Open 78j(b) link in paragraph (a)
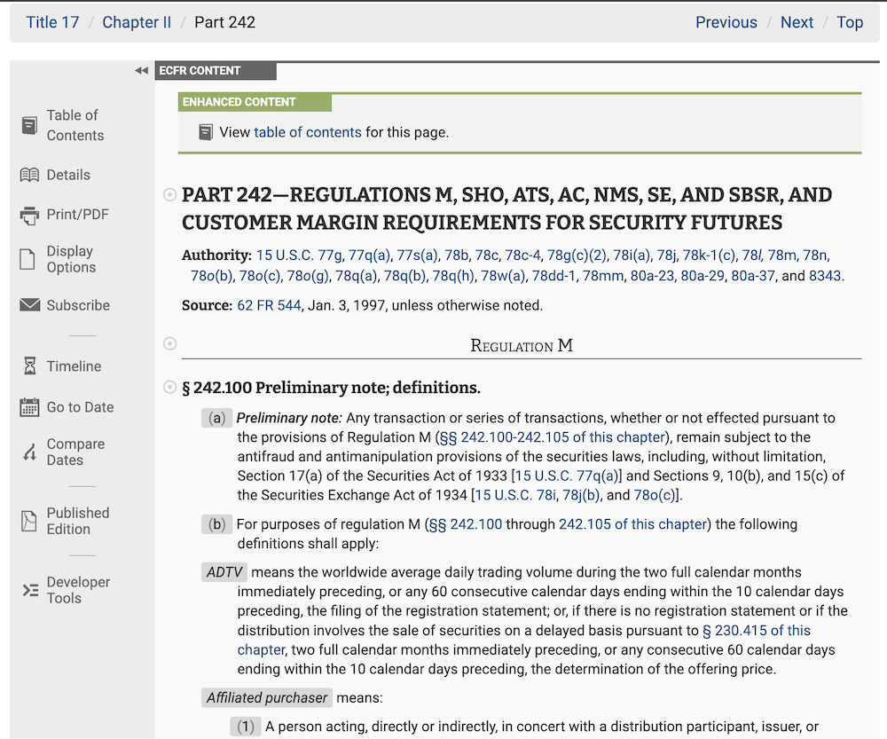The image size is (887, 739). pos(581,495)
